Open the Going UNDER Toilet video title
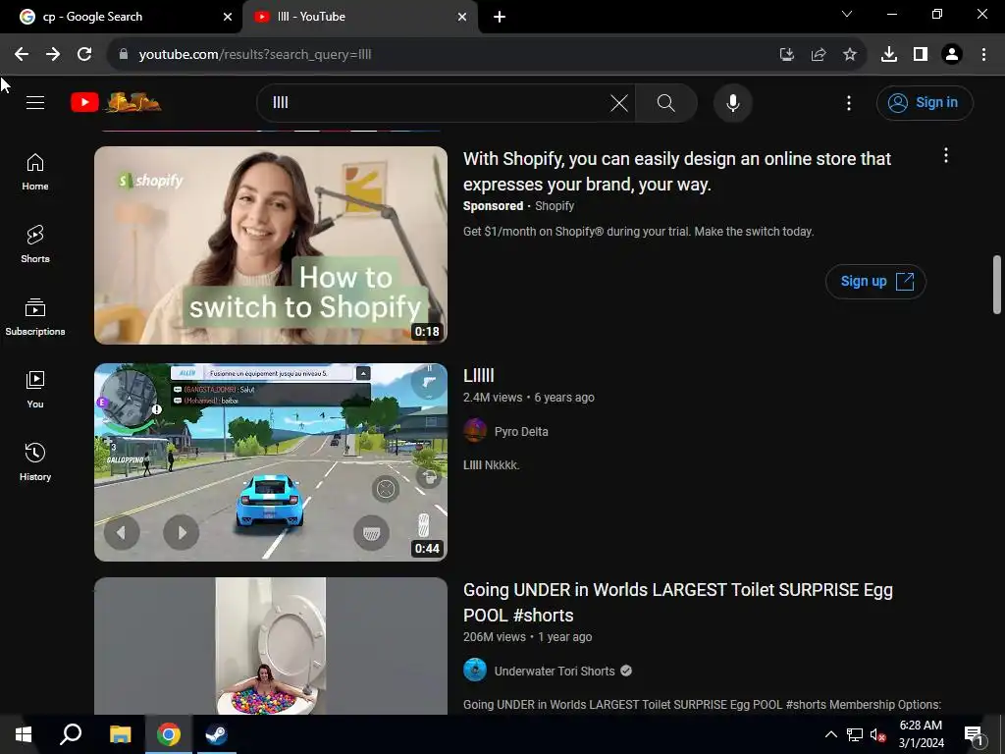Screen dimensions: 1005x754 click(677, 602)
